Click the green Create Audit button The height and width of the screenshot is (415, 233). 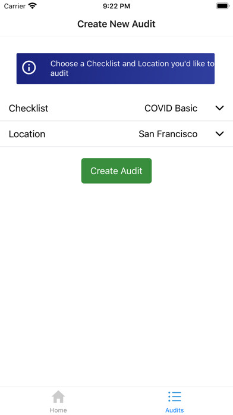pos(116,171)
